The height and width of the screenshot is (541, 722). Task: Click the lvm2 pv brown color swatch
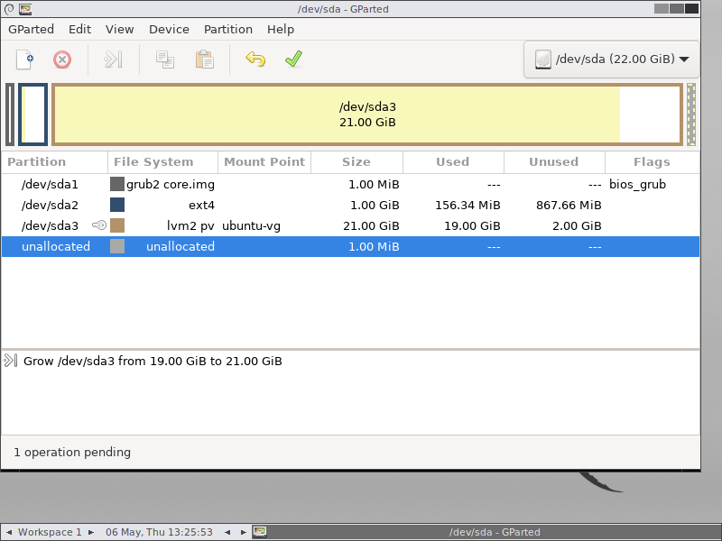point(117,225)
